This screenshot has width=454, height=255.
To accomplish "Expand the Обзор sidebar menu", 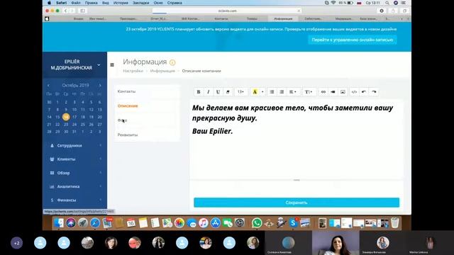I will click(x=74, y=173).
